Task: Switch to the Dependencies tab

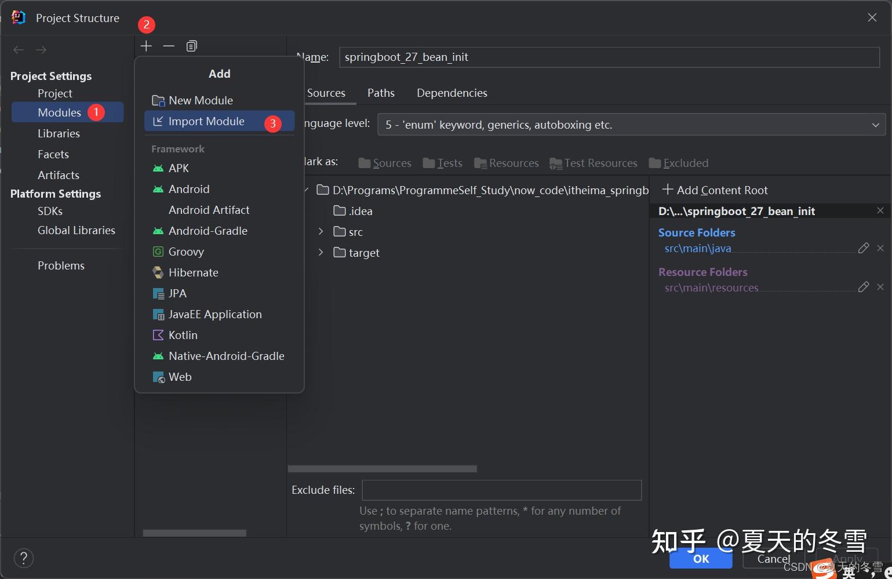Action: [x=452, y=93]
